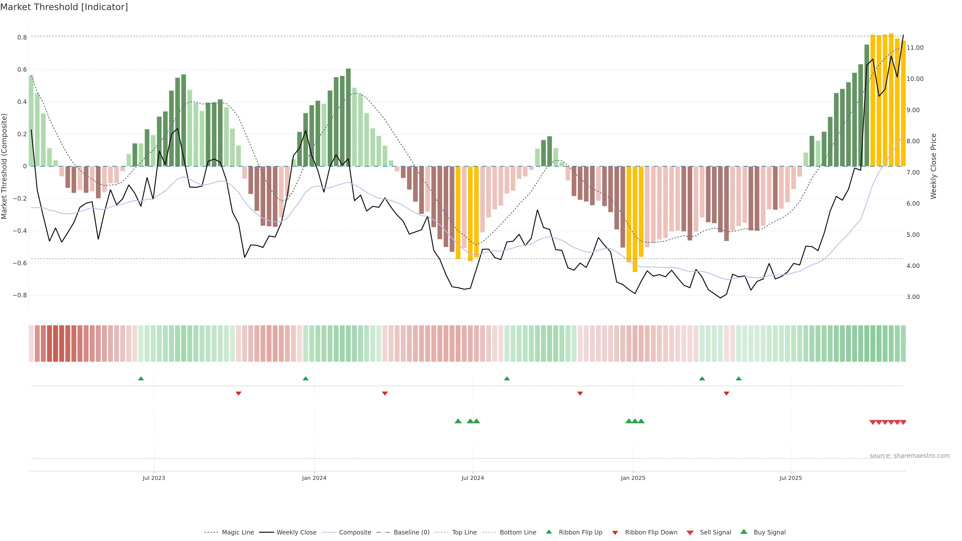Select ribbon flip down marker in spring 2024
Image resolution: width=962 pixels, height=541 pixels.
tap(385, 393)
